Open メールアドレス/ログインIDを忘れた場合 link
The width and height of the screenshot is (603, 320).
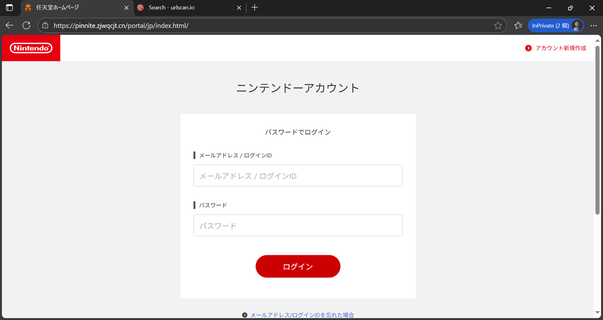[x=302, y=315]
